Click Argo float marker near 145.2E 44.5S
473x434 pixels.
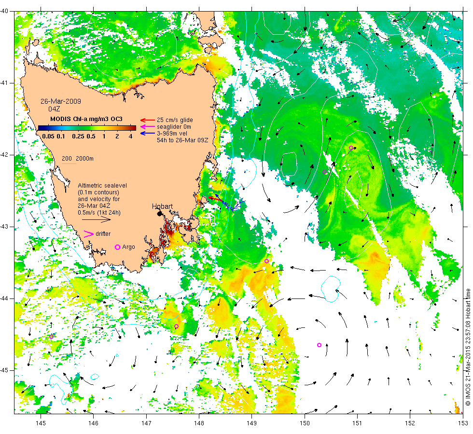pyautogui.click(x=51, y=337)
